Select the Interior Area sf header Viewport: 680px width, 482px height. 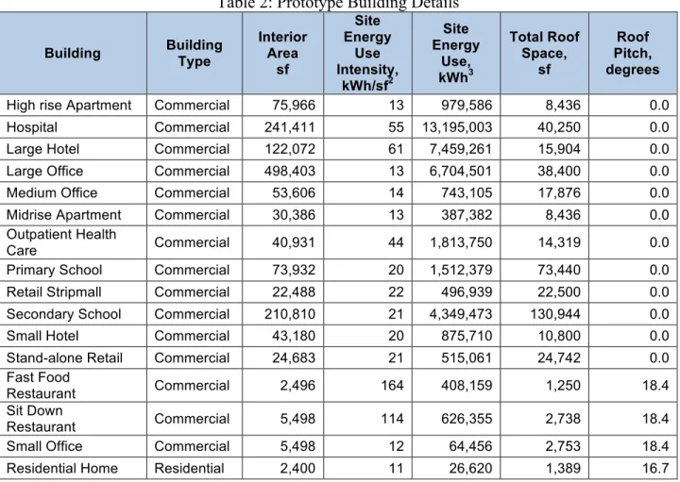tap(282, 53)
